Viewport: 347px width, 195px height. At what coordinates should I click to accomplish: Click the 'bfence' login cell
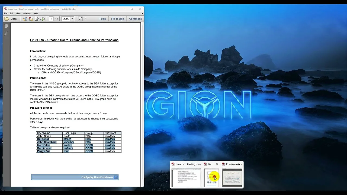coord(73,139)
